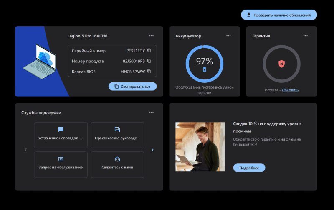Click the download icon in update button
Viewport: 334px width, 210px height.
point(249,15)
